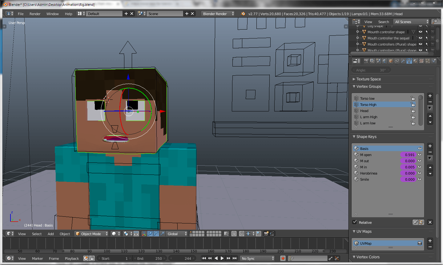Open the Texture checker tab
443x265 pixels.
421,61
